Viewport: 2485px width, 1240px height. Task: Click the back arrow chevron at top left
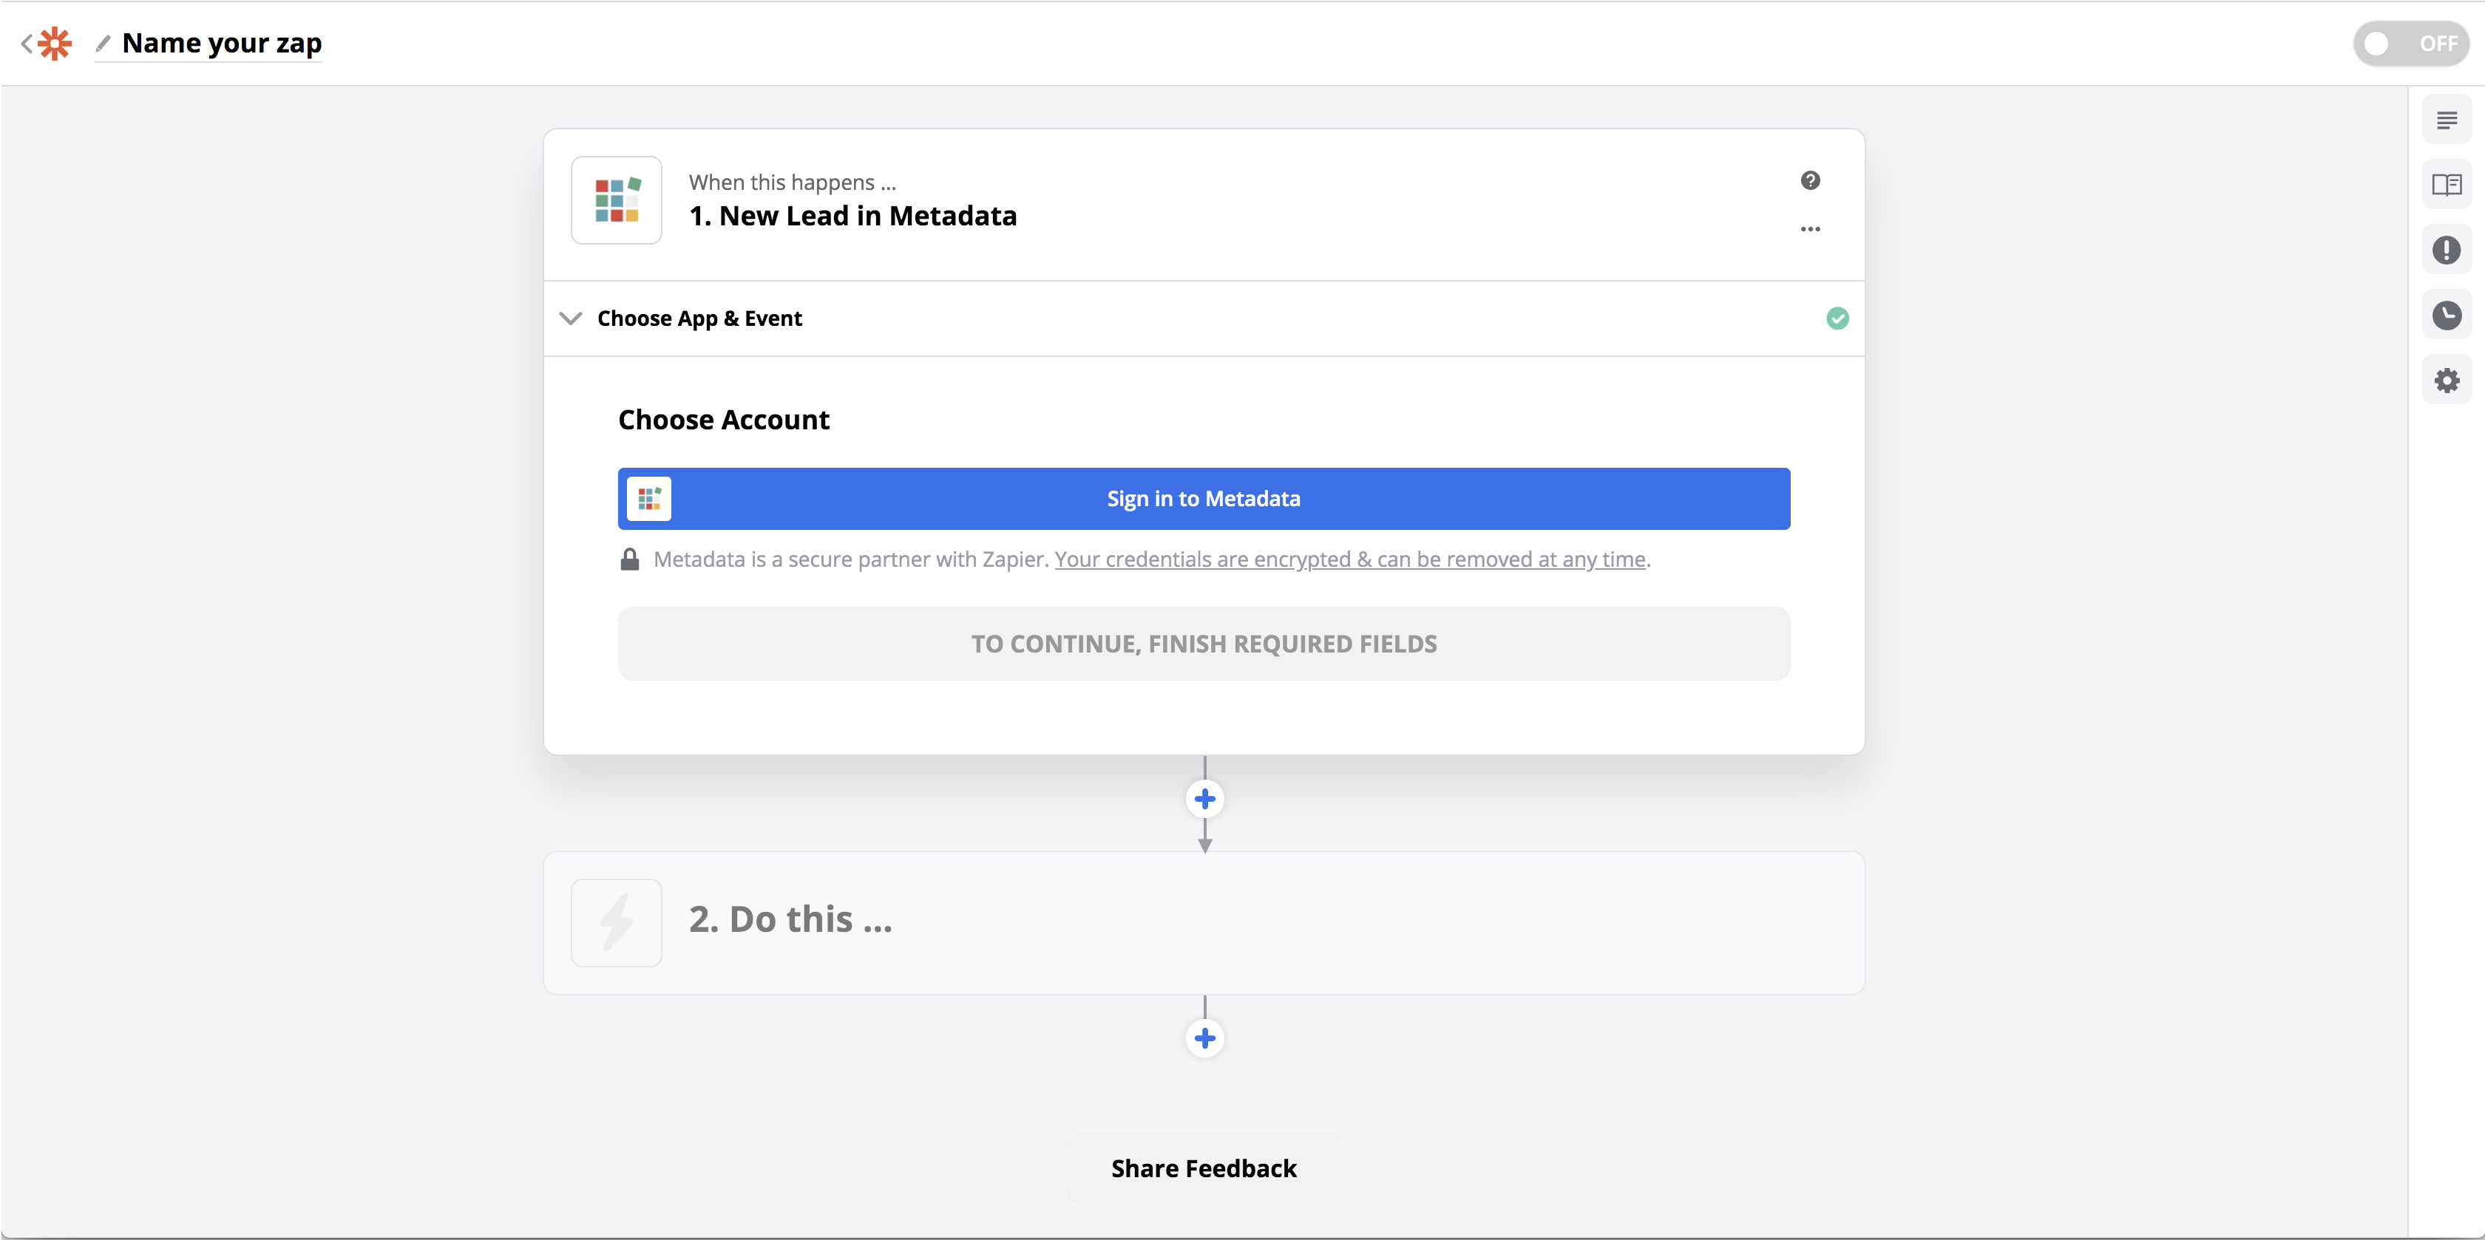click(26, 44)
